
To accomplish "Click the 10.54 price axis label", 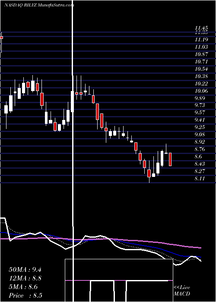I will (x=201, y=69).
